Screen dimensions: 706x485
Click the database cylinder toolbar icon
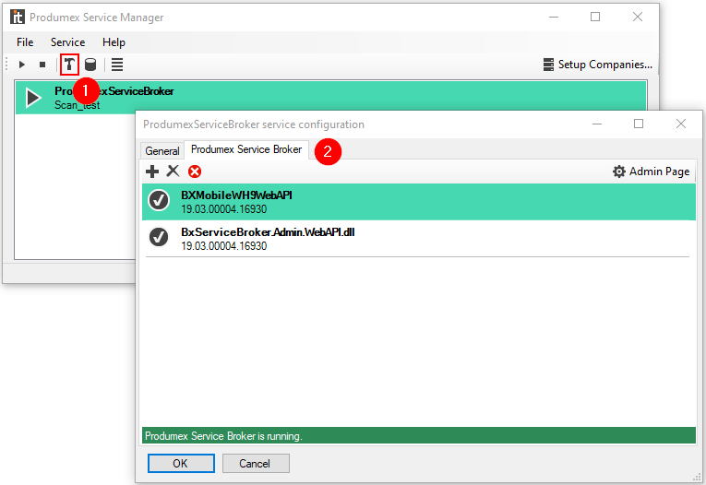(x=90, y=65)
